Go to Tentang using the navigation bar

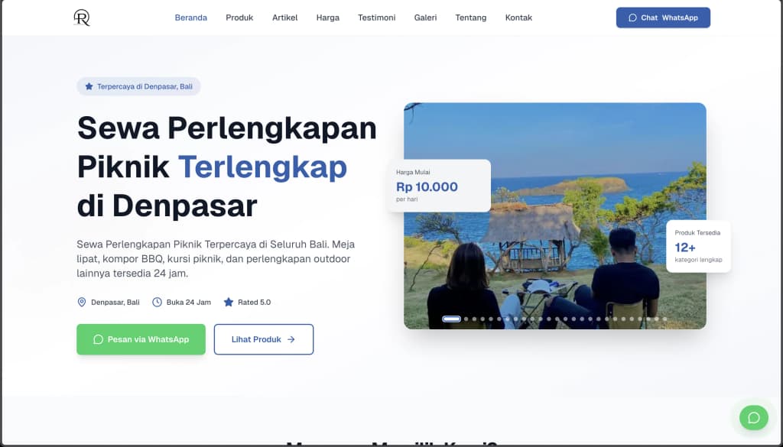(470, 17)
